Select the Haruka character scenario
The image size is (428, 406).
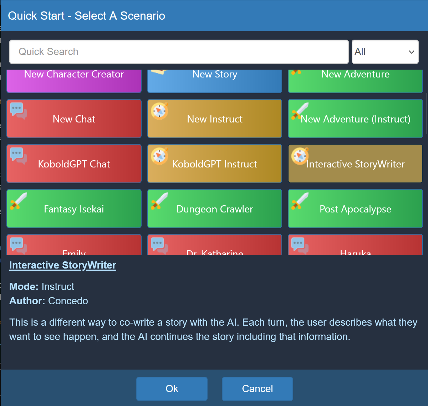pos(356,245)
